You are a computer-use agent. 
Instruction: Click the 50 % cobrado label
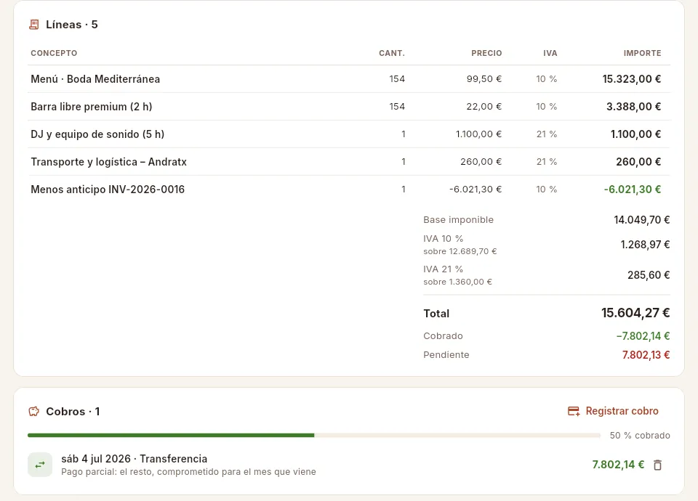640,436
